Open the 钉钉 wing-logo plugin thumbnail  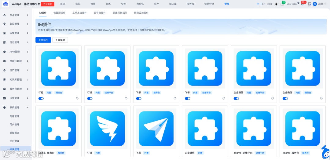pyautogui.click(x=107, y=129)
